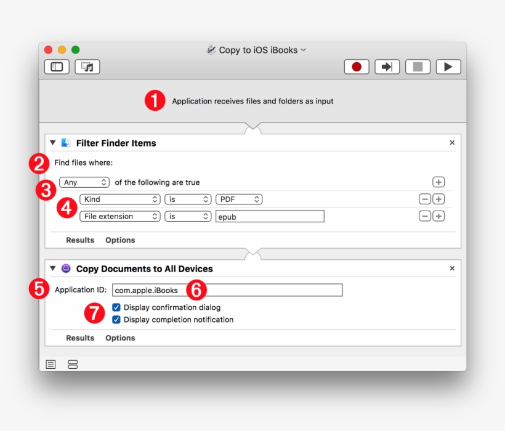505x431 pixels.
Task: Click the Stop button in the toolbar
Action: [418, 67]
